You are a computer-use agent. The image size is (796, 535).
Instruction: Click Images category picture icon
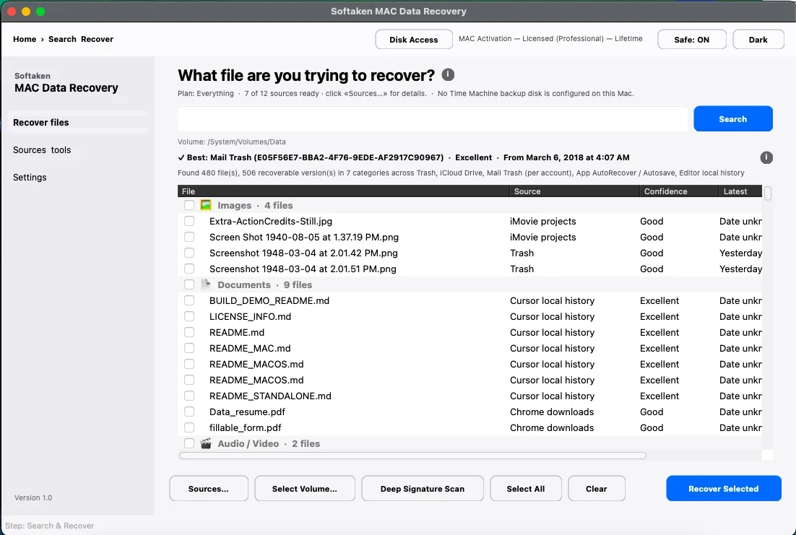[206, 205]
